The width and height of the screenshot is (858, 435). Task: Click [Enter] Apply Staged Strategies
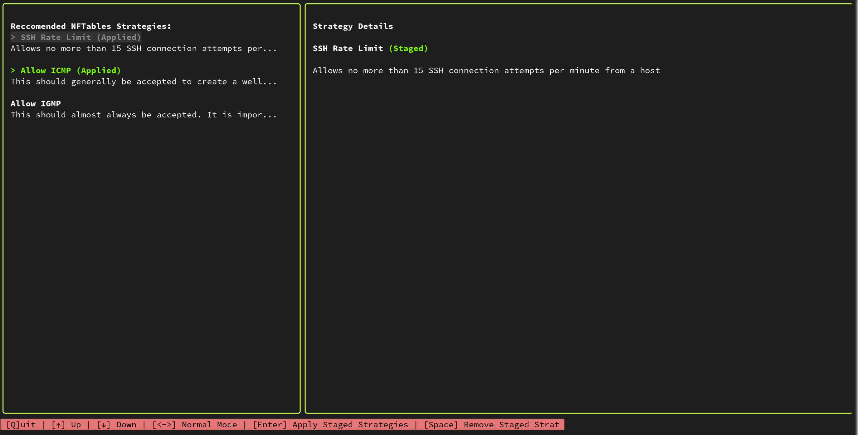click(x=330, y=425)
